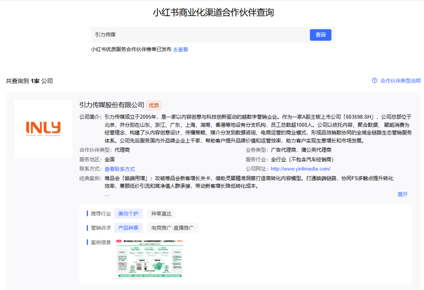Viewport: 424px width, 290px height.
Task: Open 合作伙伴类型说明 explanation link
Action: coord(400,81)
